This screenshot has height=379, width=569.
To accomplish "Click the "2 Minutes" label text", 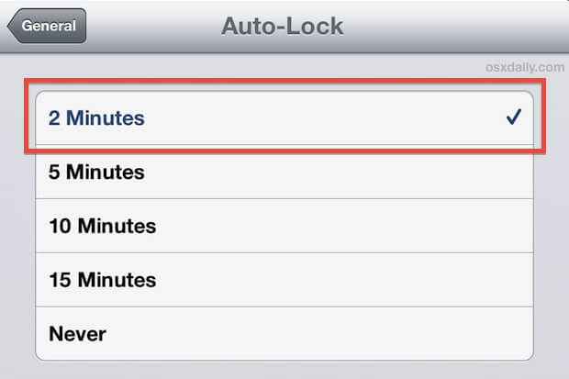I will tap(96, 117).
